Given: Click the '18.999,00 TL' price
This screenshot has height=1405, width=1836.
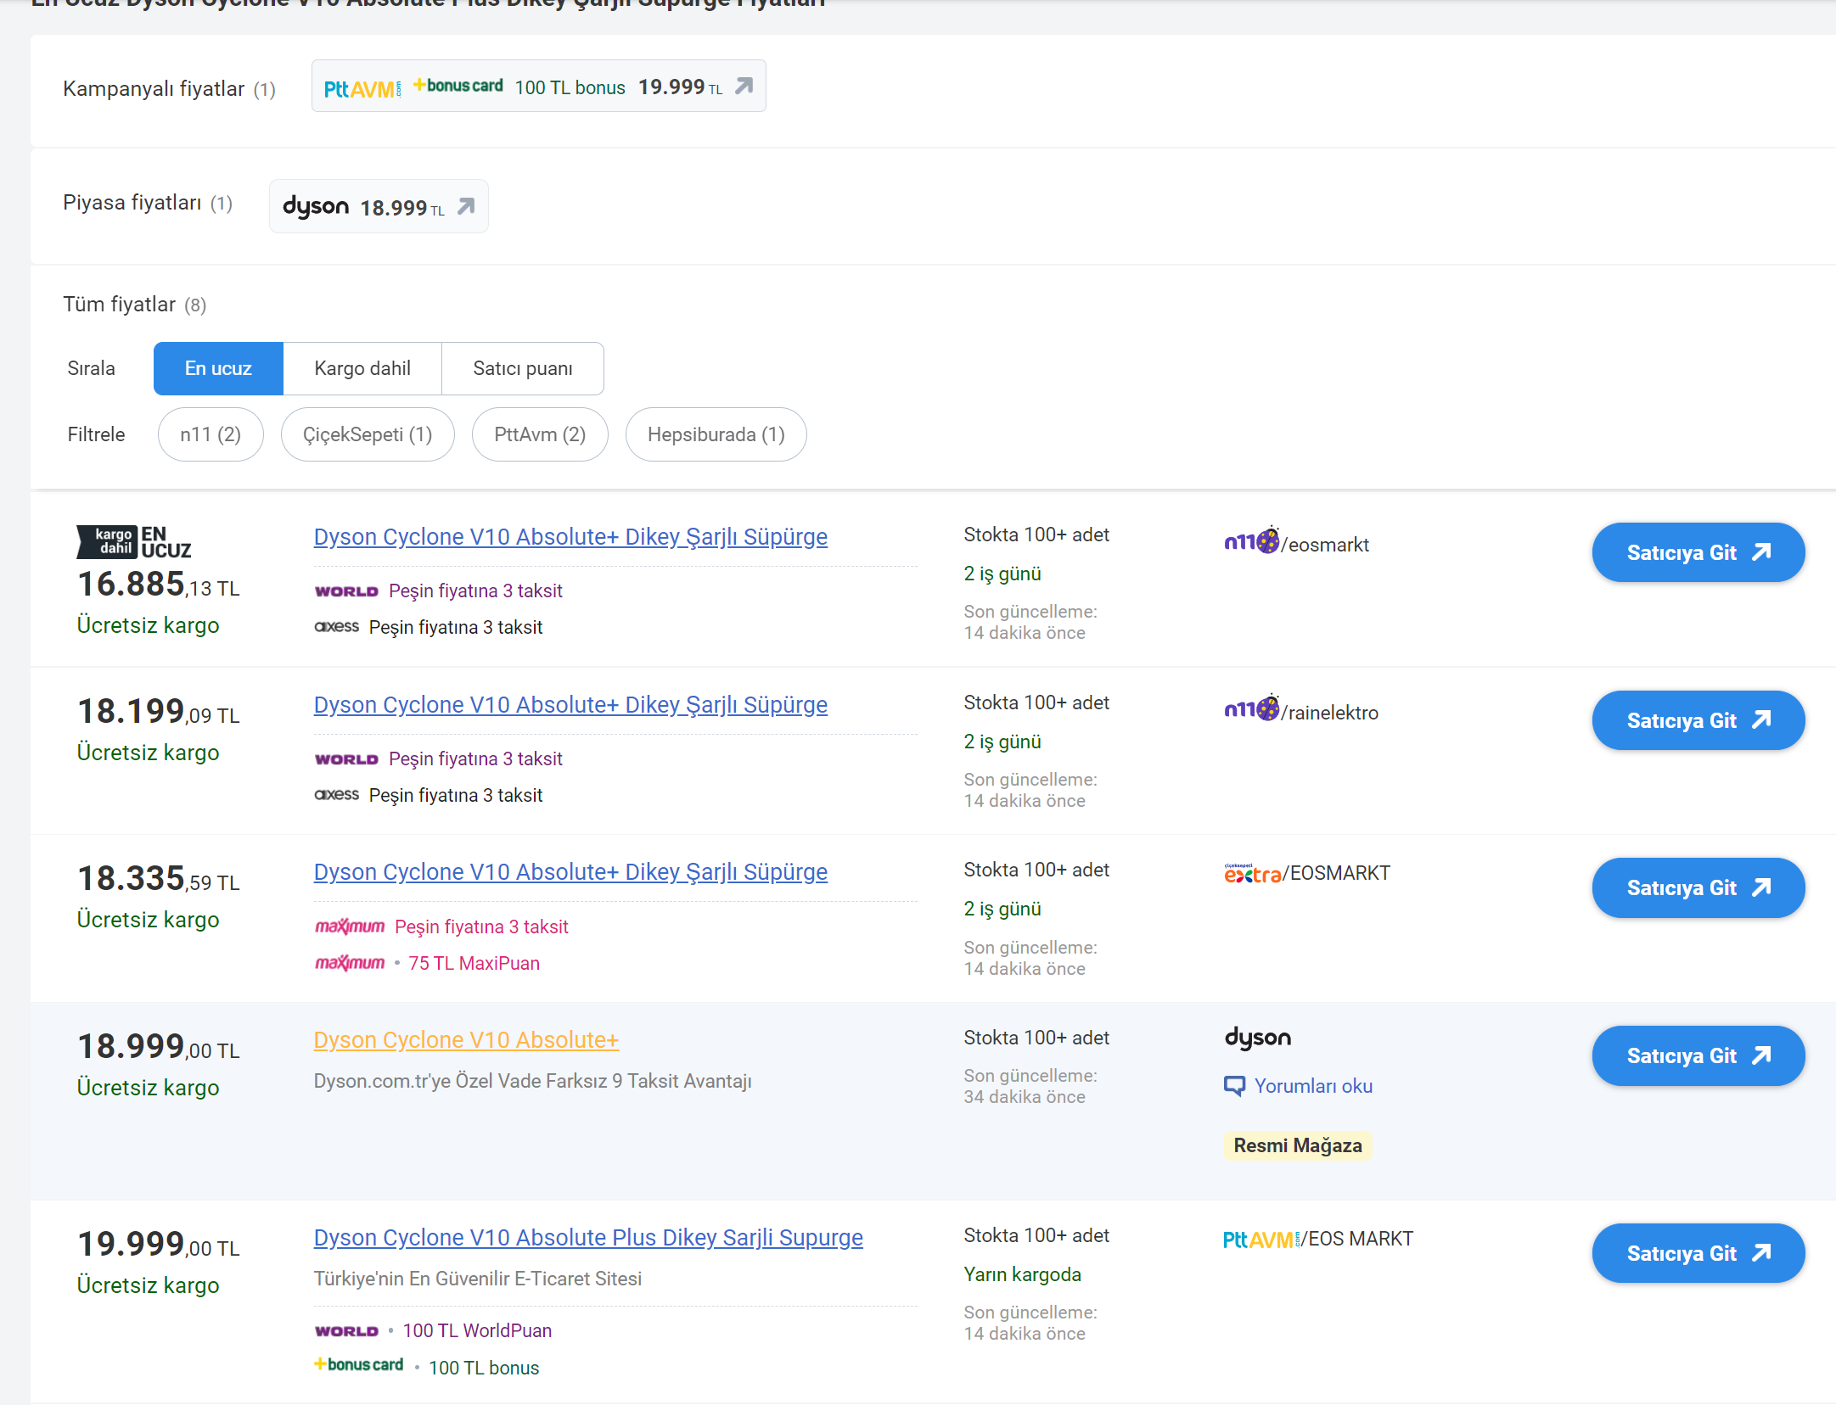Looking at the screenshot, I should pos(159,1046).
